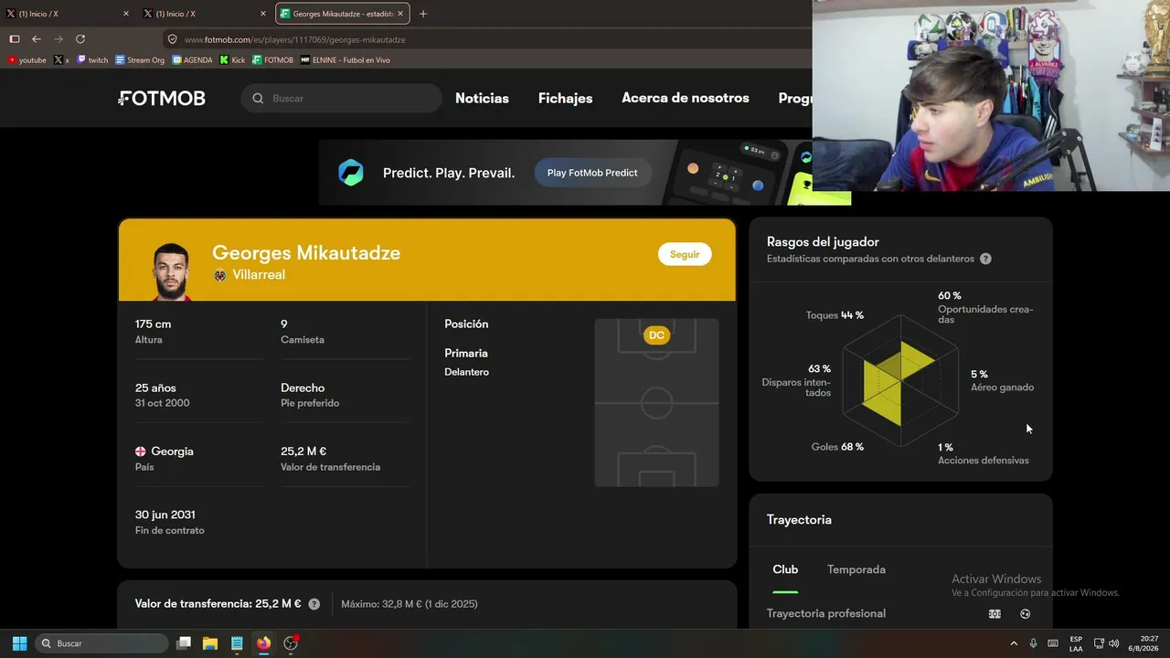Switch to the Temporada tab
Image resolution: width=1170 pixels, height=658 pixels.
856,569
